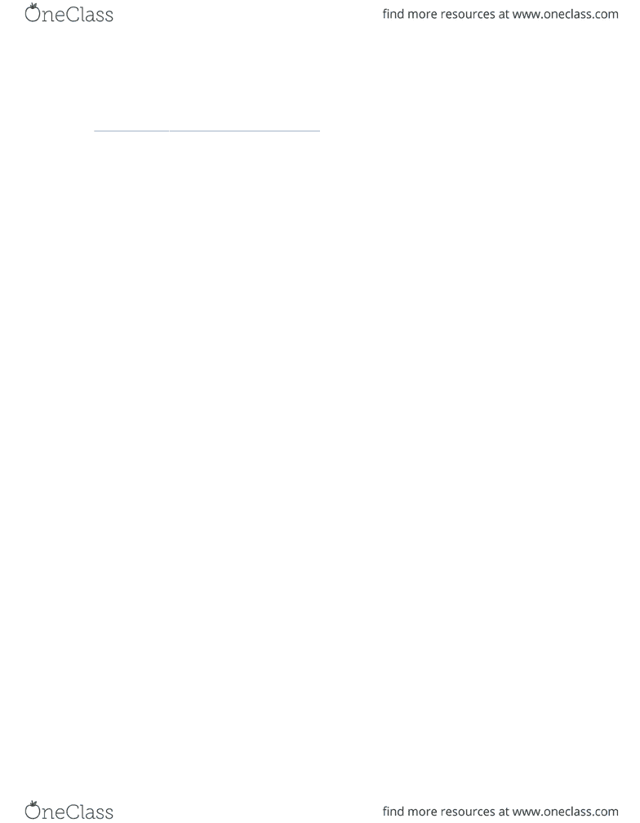Click the apple icon on the bottom OneClass logo
Screen dimensions: 640x823
[33, 810]
